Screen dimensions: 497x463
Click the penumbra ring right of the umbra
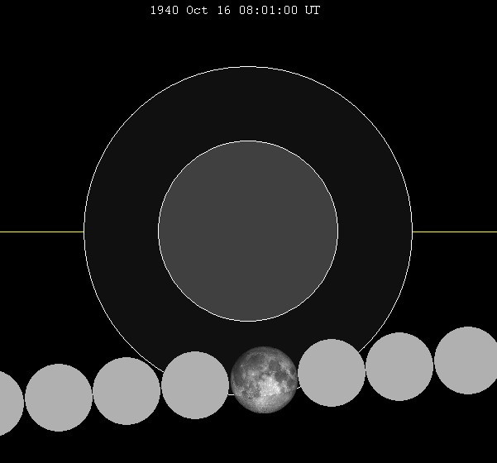(375, 231)
